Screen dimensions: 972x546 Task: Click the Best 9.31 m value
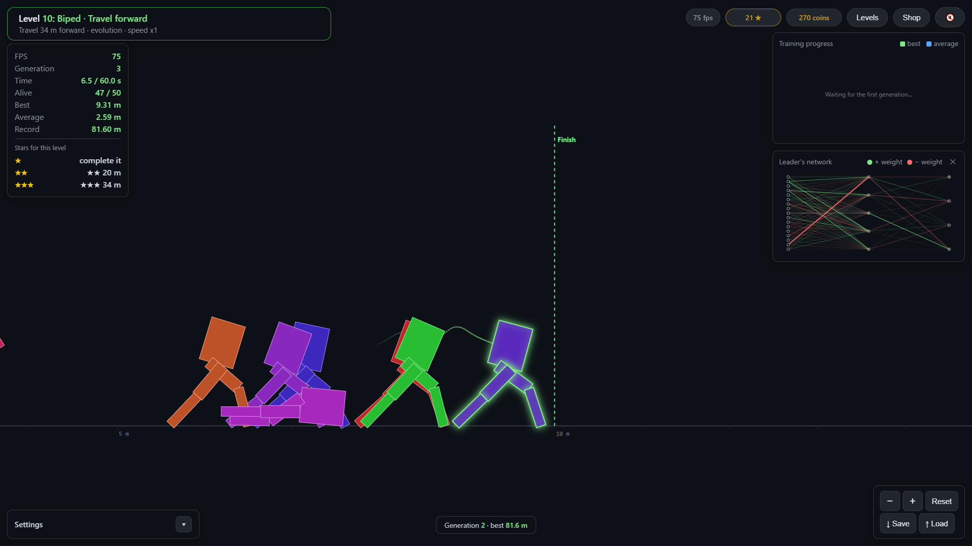108,105
